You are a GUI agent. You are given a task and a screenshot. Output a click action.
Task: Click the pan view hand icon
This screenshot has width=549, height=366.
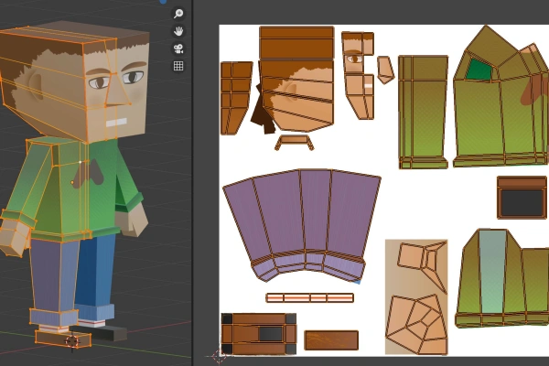[x=178, y=31]
